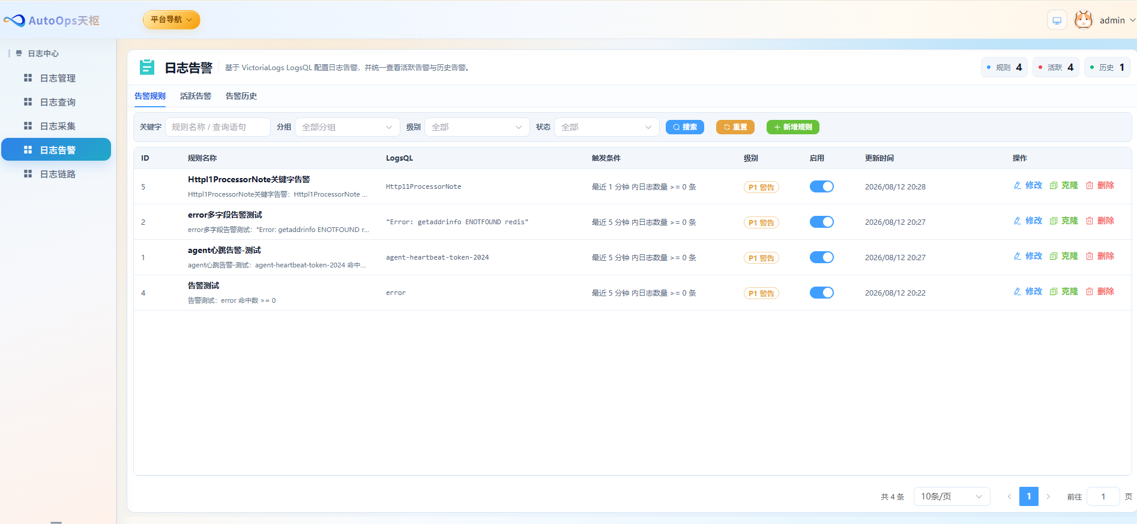The width and height of the screenshot is (1137, 524).
Task: Open the 平台导航 dropdown
Action: 171,20
